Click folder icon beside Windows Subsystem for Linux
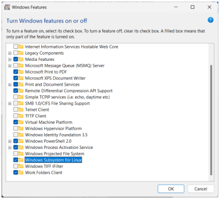 click(x=21, y=160)
